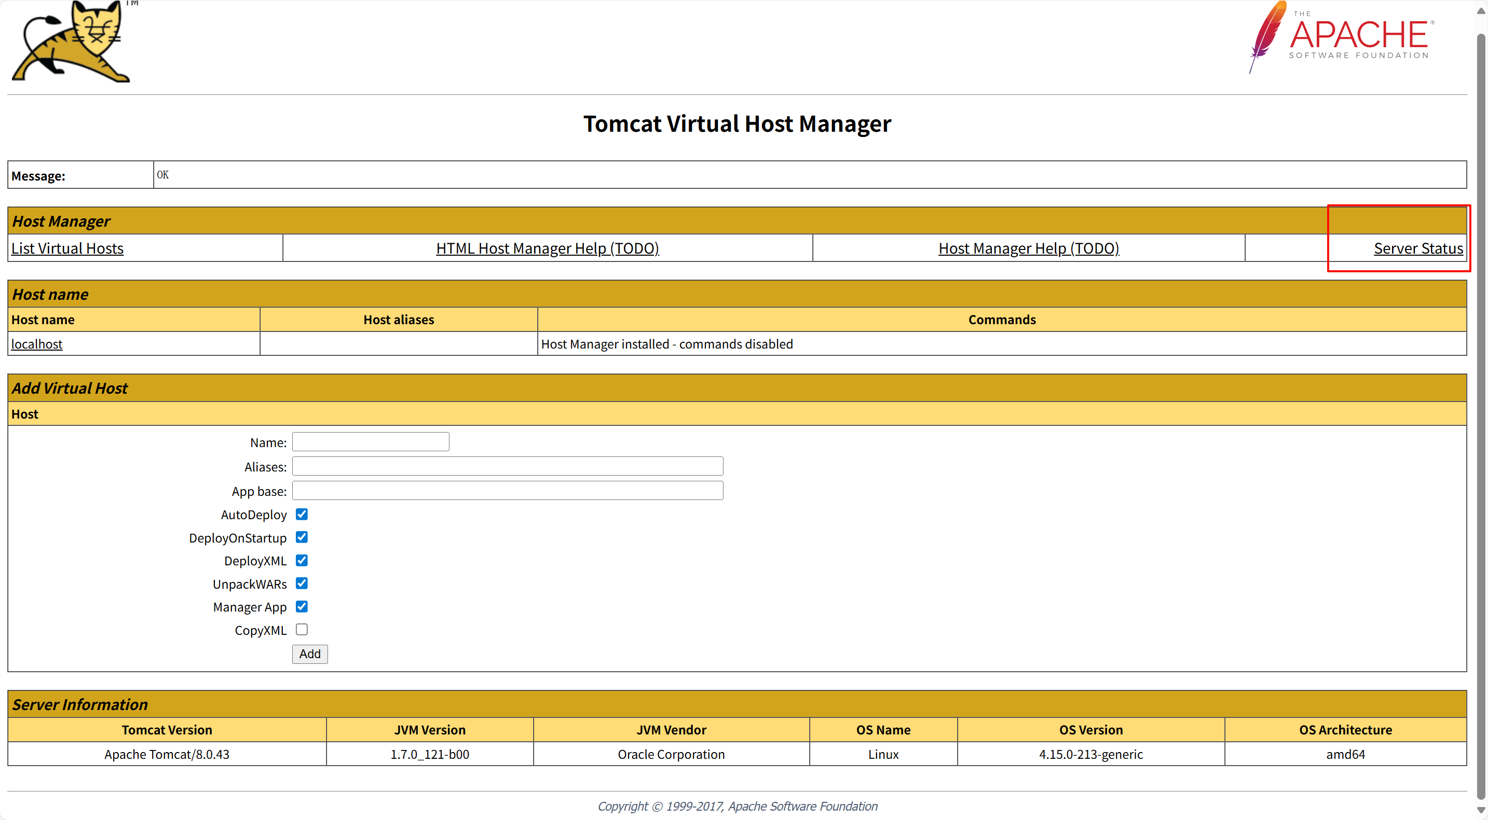Enable the CopyXML checkbox

(302, 630)
